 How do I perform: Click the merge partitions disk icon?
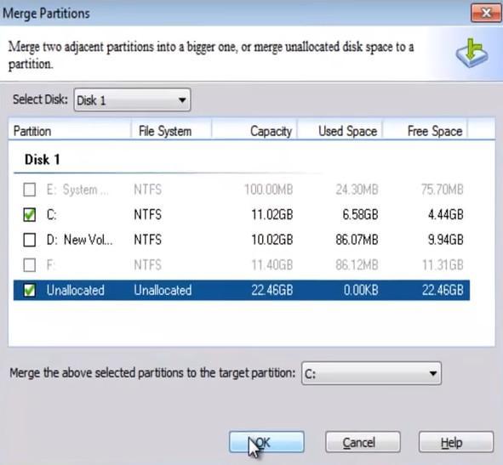[472, 53]
